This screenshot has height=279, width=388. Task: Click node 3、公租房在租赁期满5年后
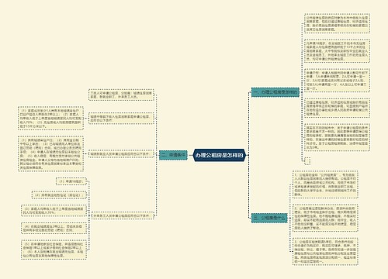325,252
